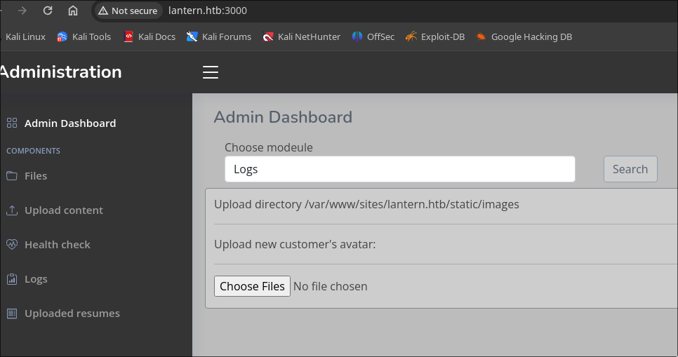678x357 pixels.
Task: Click the Choose module input containing Logs
Action: (400, 169)
